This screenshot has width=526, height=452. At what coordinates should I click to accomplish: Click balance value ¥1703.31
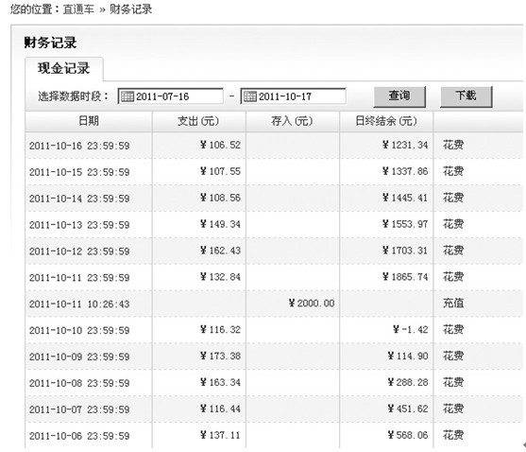tap(405, 251)
